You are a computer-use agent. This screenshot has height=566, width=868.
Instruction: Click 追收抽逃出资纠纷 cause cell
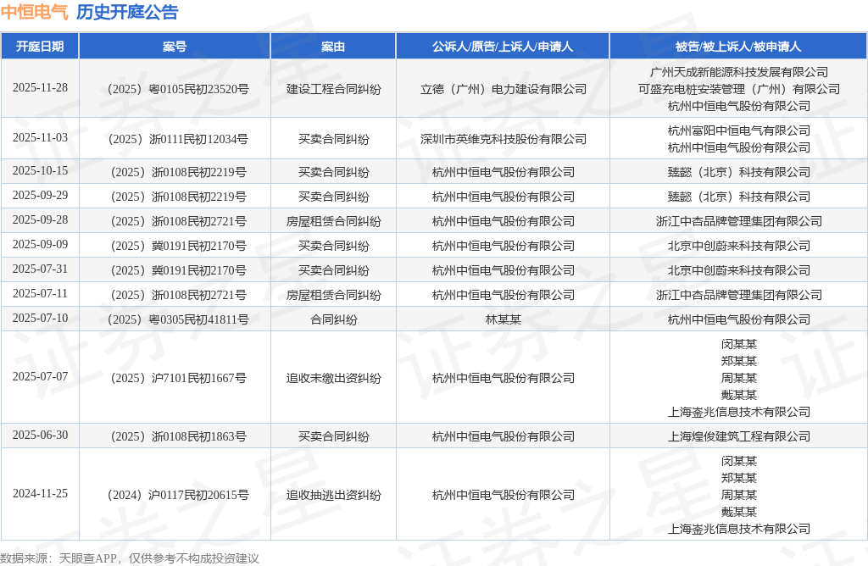333,495
